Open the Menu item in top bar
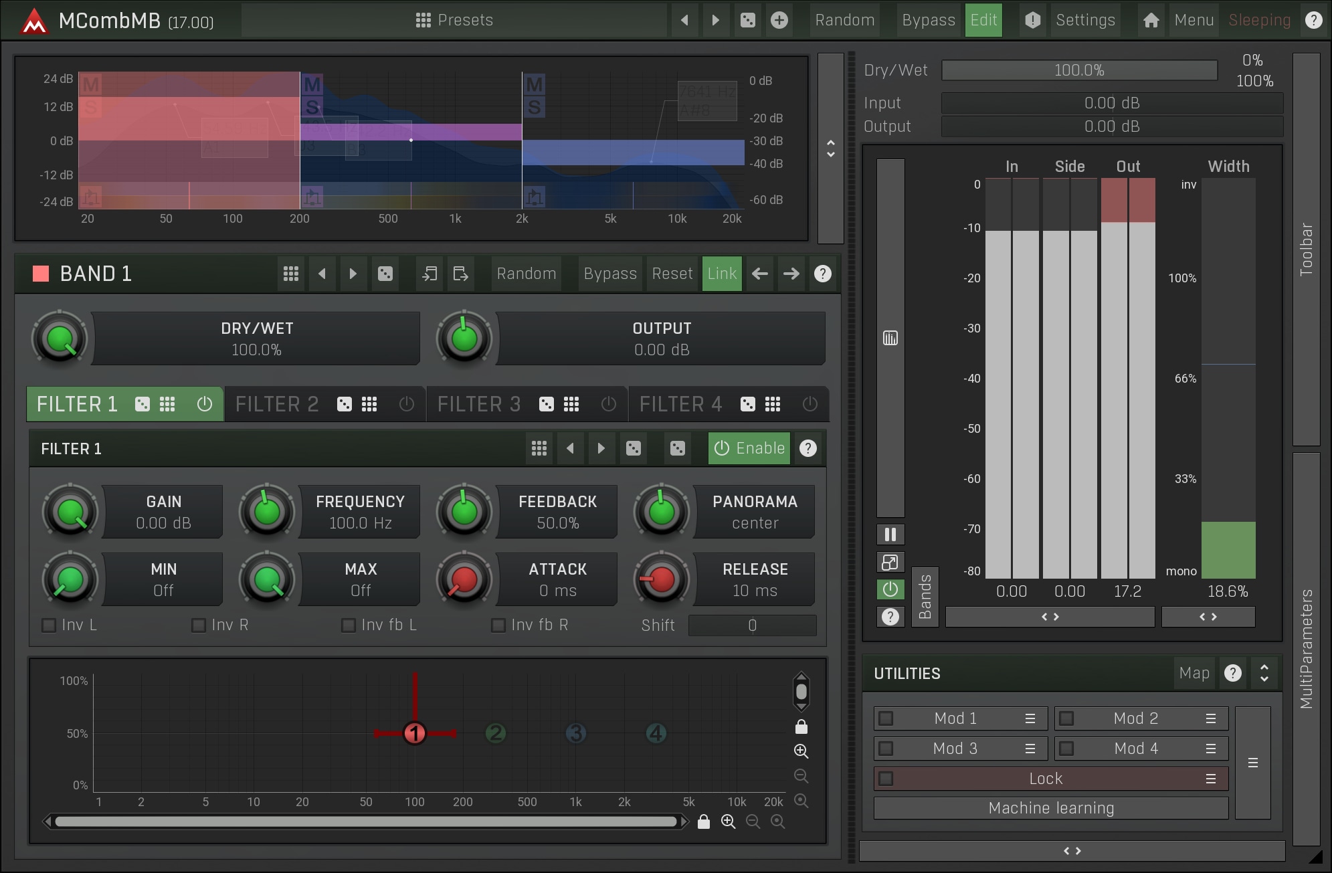 [1194, 20]
